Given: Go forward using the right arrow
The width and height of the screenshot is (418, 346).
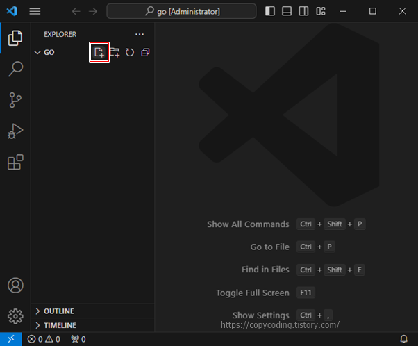Looking at the screenshot, I should [x=93, y=11].
